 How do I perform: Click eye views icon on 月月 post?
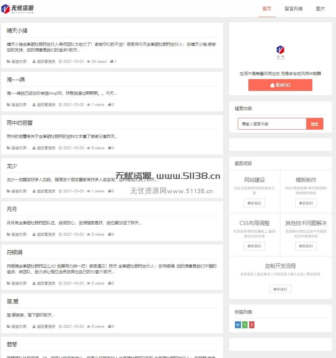(88, 234)
